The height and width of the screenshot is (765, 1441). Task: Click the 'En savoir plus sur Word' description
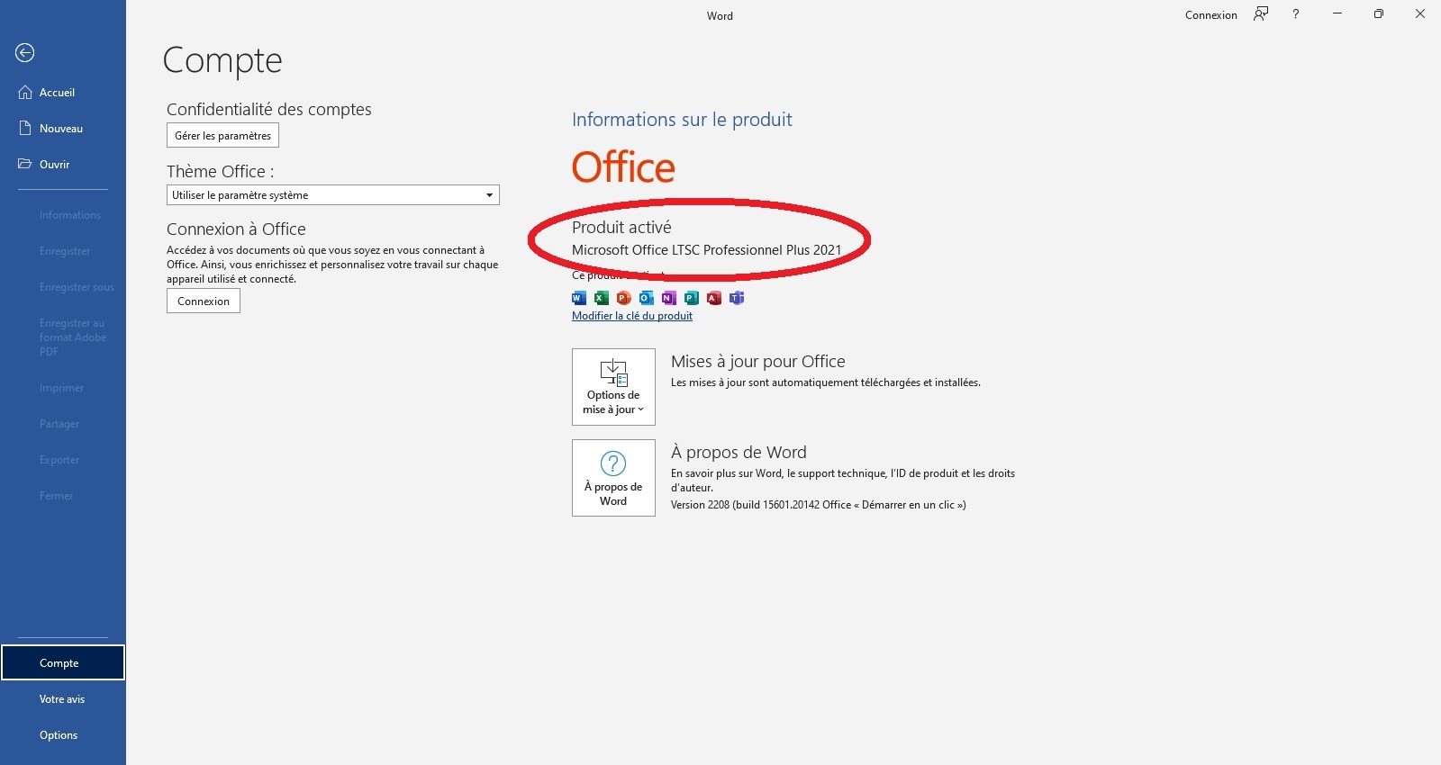[843, 481]
